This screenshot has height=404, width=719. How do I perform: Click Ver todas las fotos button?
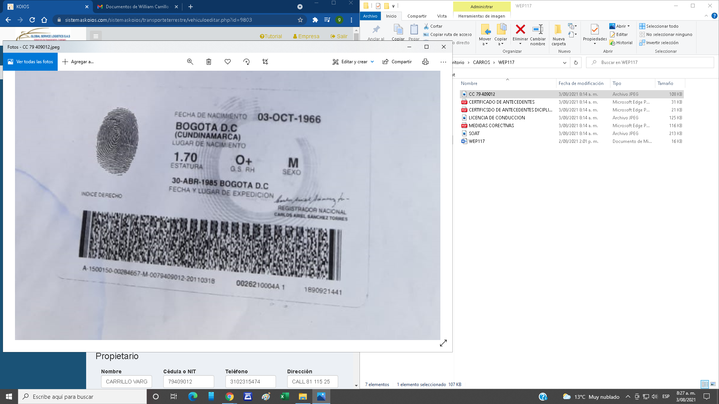pyautogui.click(x=30, y=62)
